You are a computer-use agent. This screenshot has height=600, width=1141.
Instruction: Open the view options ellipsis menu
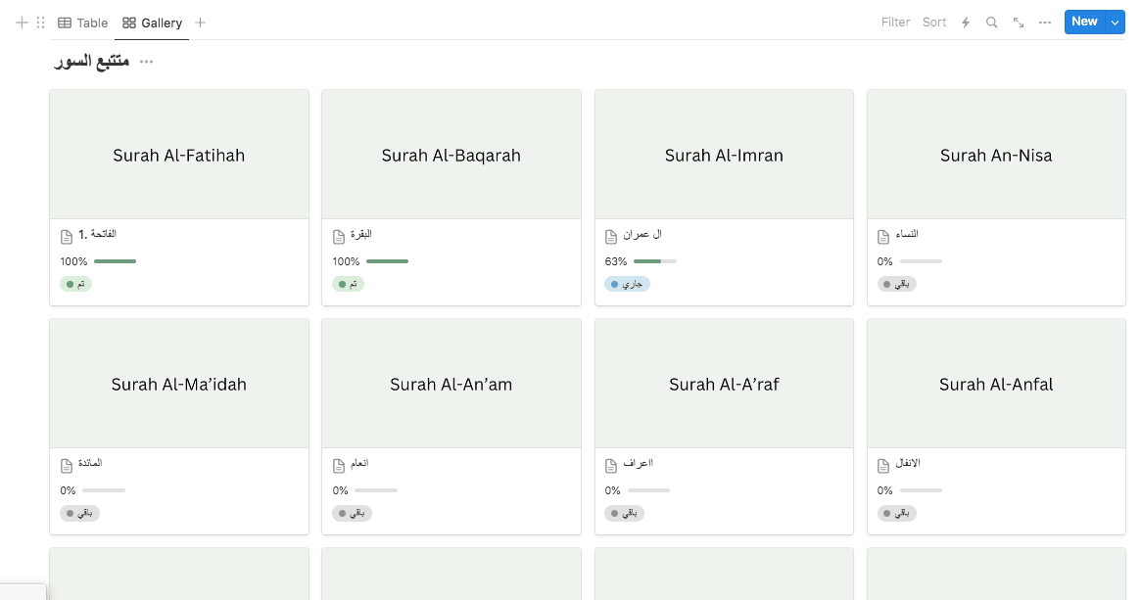coord(1044,22)
